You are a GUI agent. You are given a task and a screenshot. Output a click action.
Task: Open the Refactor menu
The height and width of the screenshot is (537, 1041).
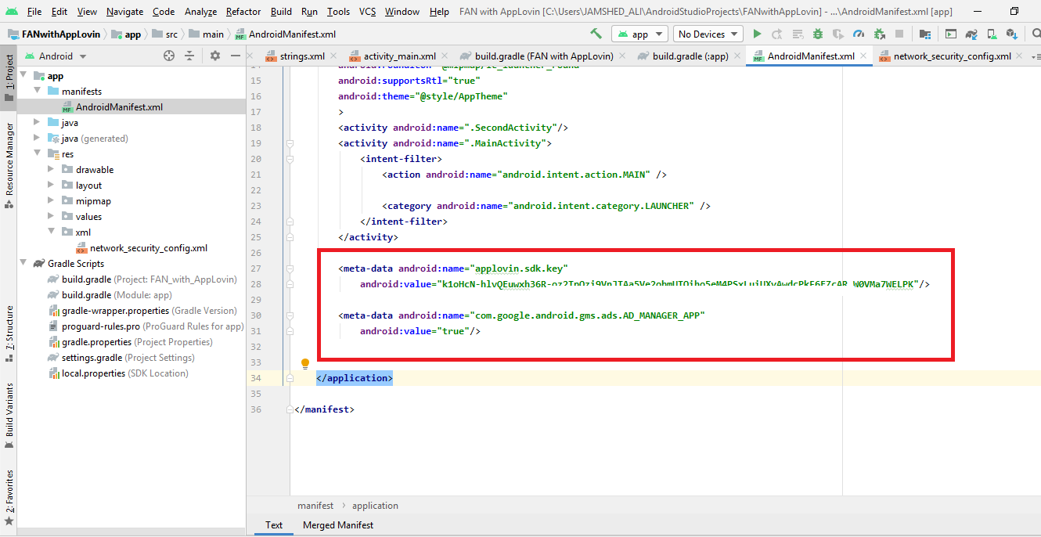coord(243,11)
